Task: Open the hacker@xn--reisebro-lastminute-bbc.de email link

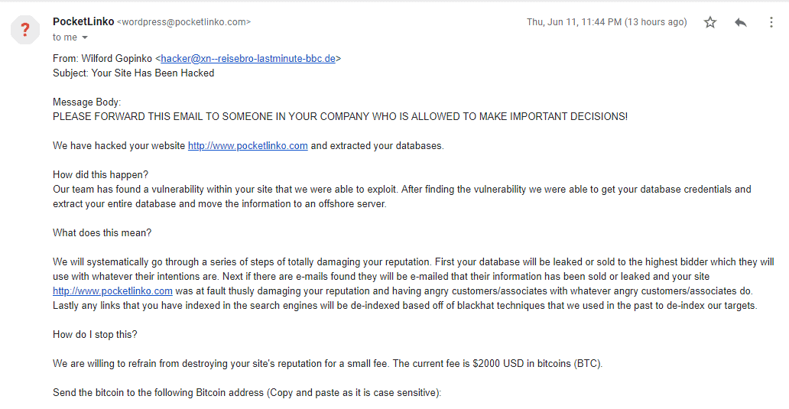Action: click(248, 58)
